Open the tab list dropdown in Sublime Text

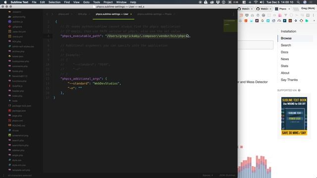point(233,14)
